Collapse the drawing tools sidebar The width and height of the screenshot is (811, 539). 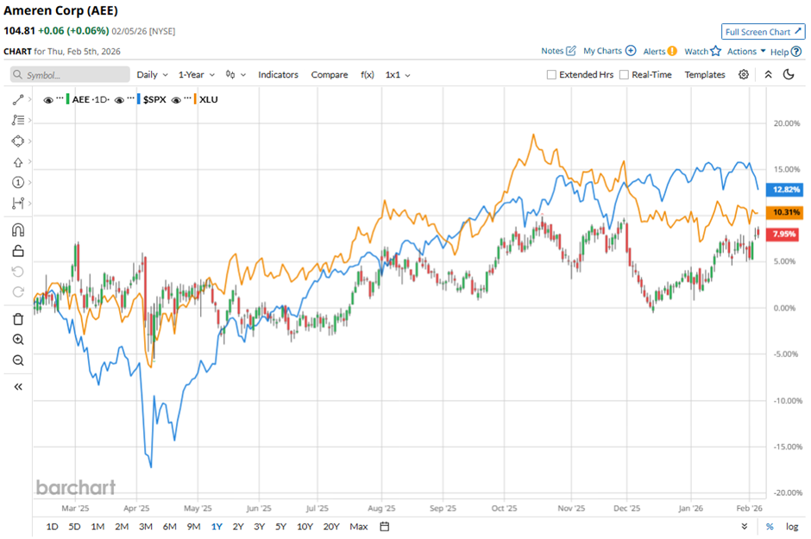17,387
